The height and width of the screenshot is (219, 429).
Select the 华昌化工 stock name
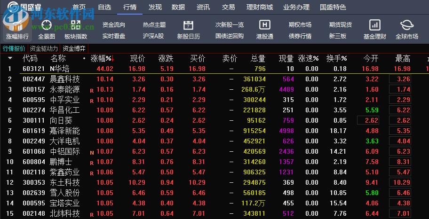coord(65,110)
